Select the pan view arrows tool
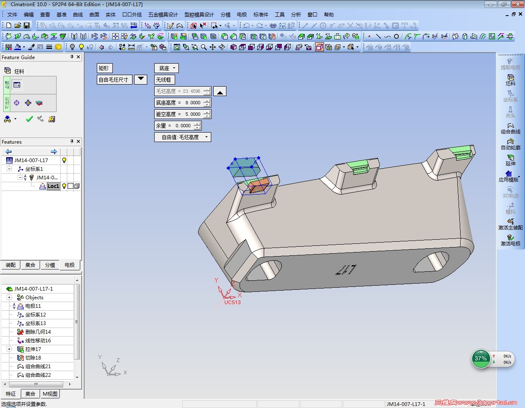 pos(213,47)
